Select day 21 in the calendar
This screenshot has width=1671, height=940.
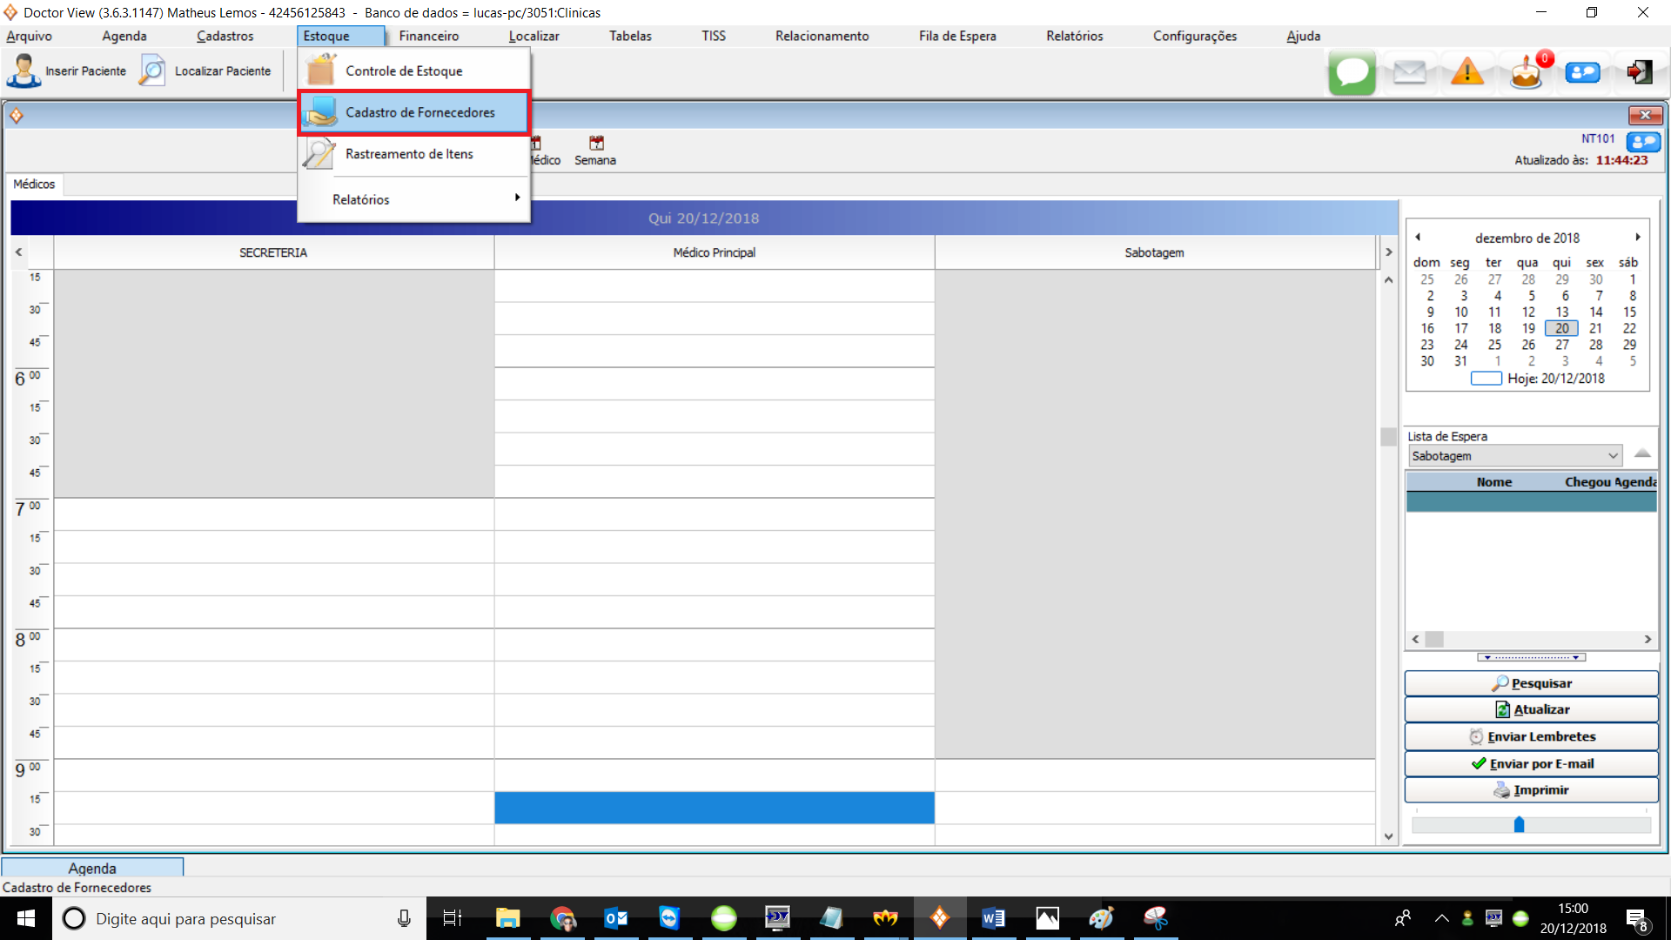1594,328
